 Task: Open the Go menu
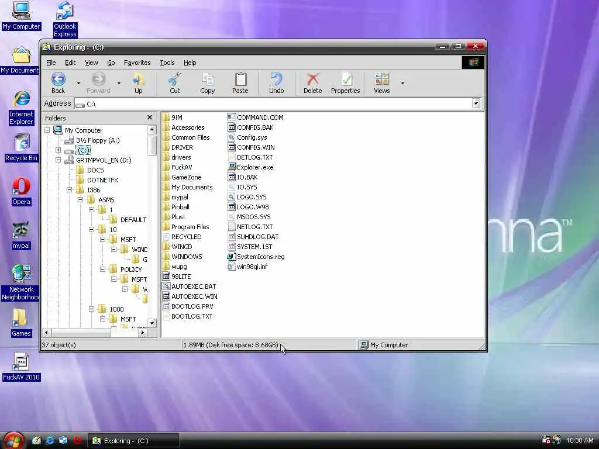(x=111, y=63)
